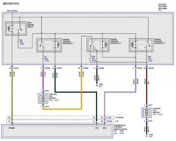Click connector C1035B at pin 49
Image resolution: width=176 pixels, height=141 pixels.
[x=85, y=68]
